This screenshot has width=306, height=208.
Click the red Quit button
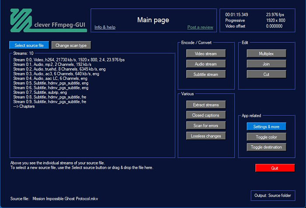pyautogui.click(x=275, y=168)
